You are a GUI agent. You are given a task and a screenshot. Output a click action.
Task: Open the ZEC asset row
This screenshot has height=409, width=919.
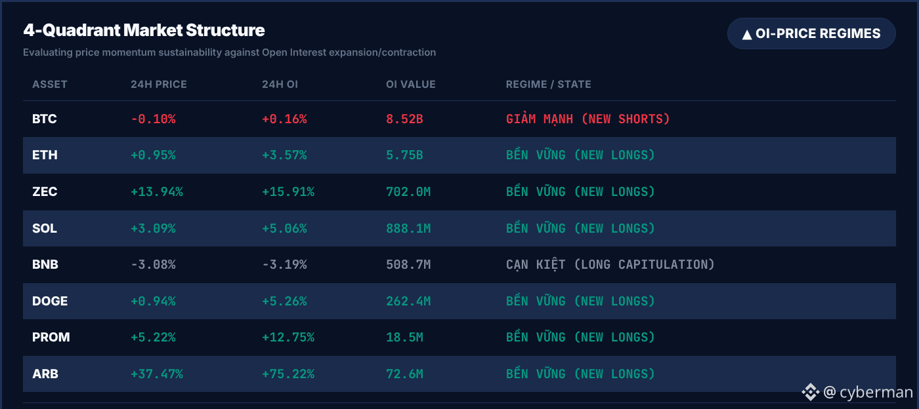click(x=460, y=192)
